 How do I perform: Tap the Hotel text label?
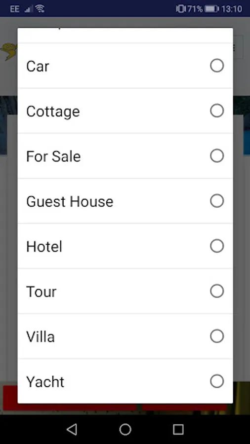(x=44, y=246)
